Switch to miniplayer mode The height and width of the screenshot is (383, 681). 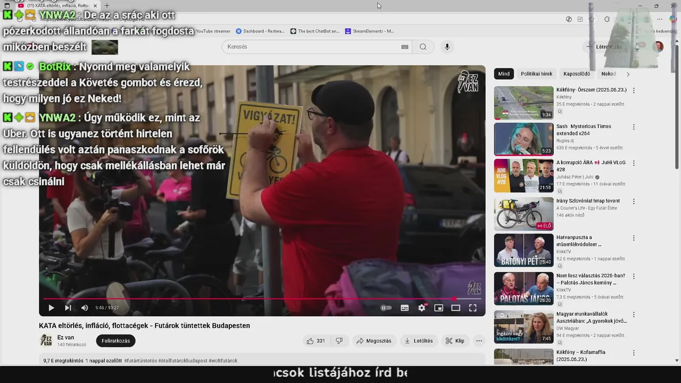click(438, 307)
